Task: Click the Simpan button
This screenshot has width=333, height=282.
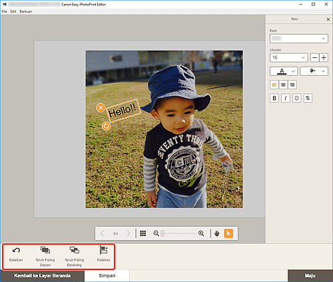Action: (107, 276)
